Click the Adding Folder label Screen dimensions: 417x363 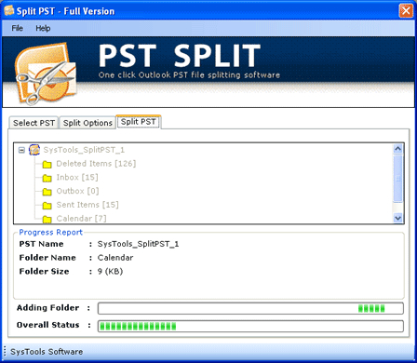(x=48, y=308)
